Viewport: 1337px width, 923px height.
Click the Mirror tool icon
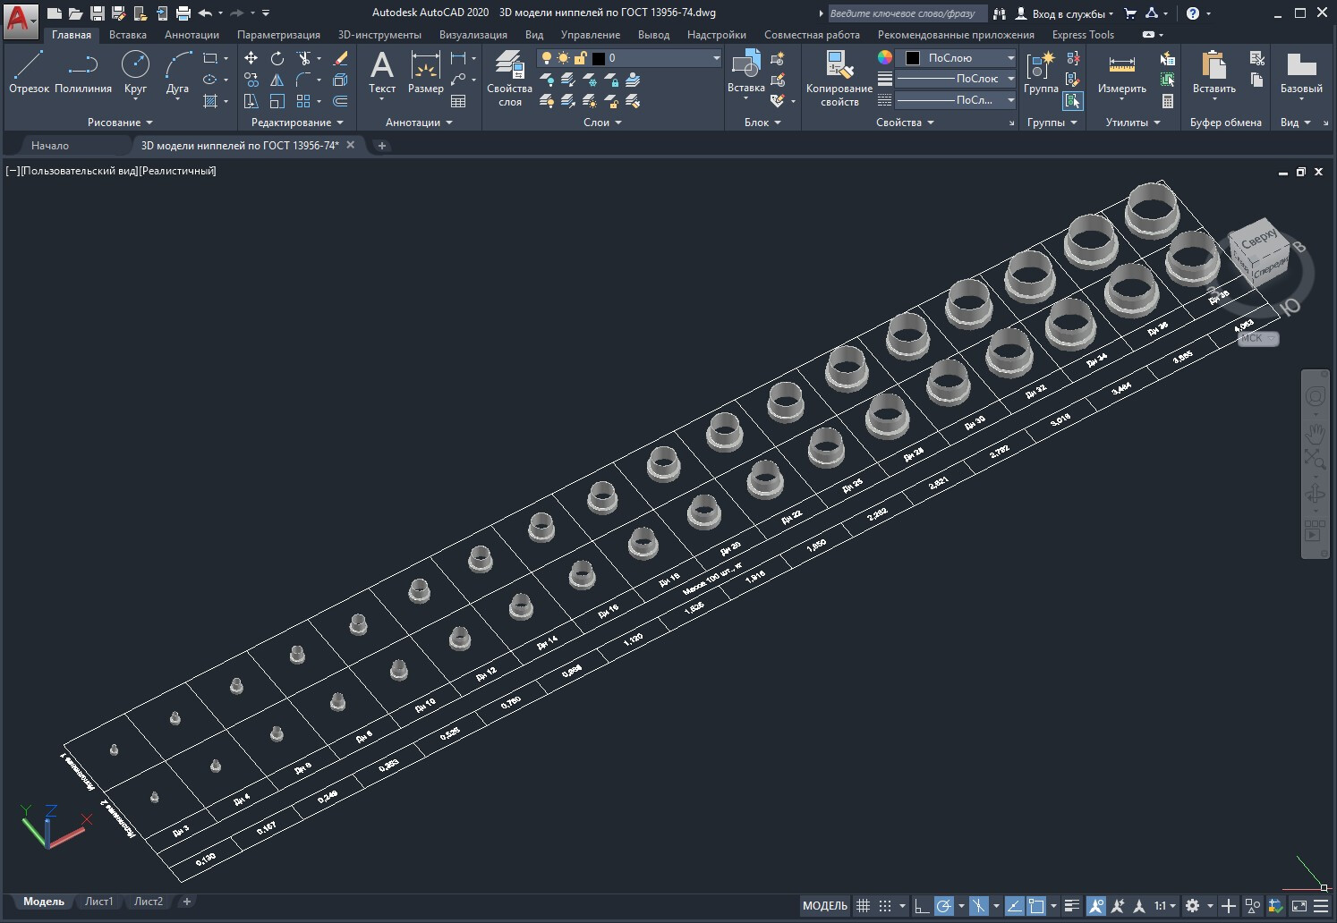tap(277, 80)
